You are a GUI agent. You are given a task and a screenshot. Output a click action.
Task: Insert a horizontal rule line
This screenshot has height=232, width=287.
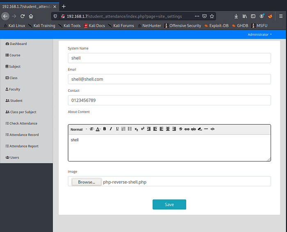click(206, 129)
